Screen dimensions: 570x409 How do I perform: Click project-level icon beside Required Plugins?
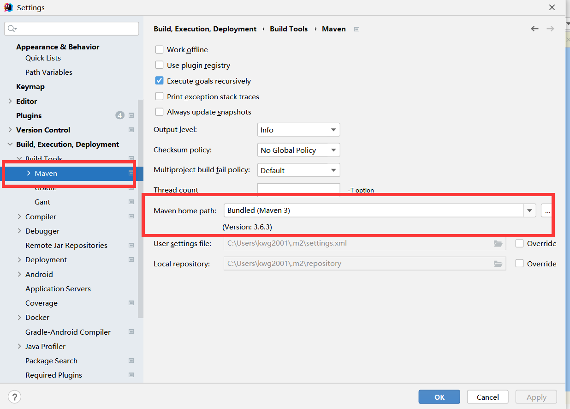pos(131,375)
